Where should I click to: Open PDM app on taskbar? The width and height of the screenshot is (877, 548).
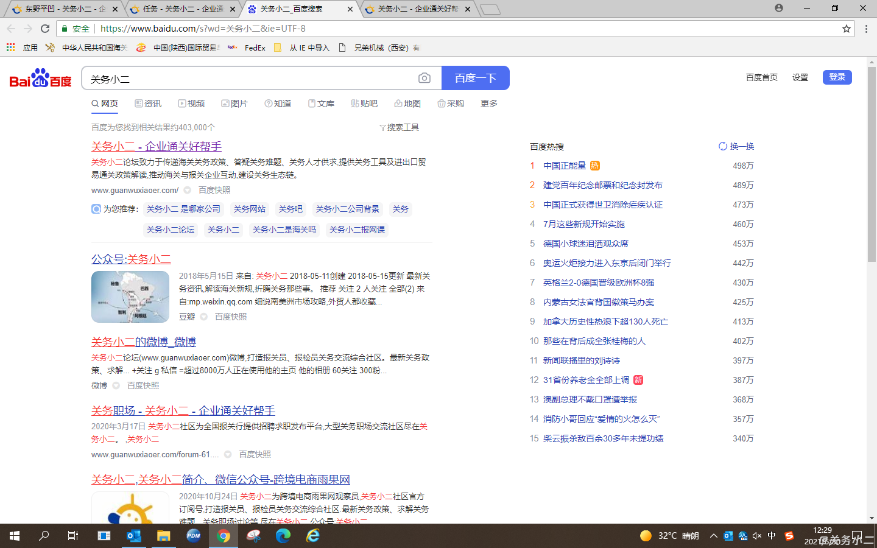(194, 536)
